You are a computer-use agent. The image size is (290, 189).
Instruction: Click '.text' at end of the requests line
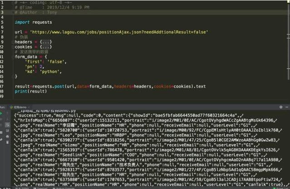200,86
